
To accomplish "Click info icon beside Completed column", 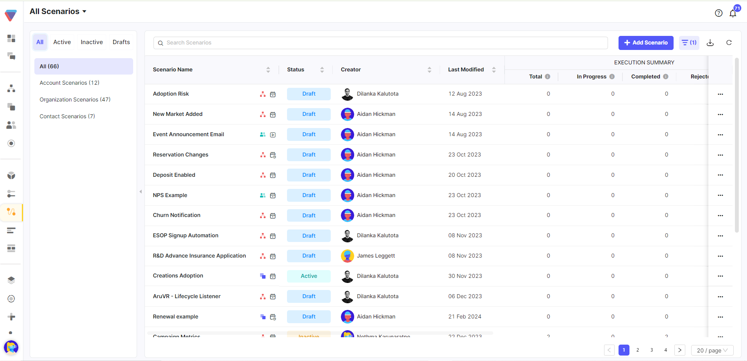I will tap(665, 76).
